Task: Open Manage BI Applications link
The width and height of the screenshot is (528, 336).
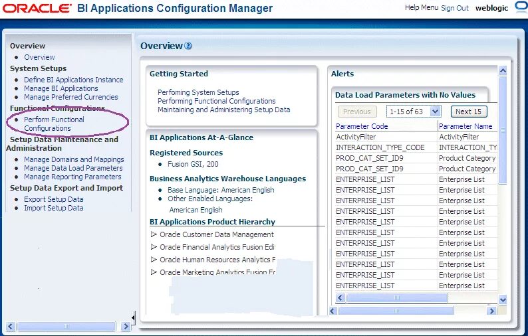Action: click(61, 88)
